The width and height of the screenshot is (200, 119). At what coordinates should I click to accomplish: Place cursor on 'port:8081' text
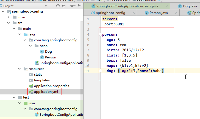pos(114,24)
